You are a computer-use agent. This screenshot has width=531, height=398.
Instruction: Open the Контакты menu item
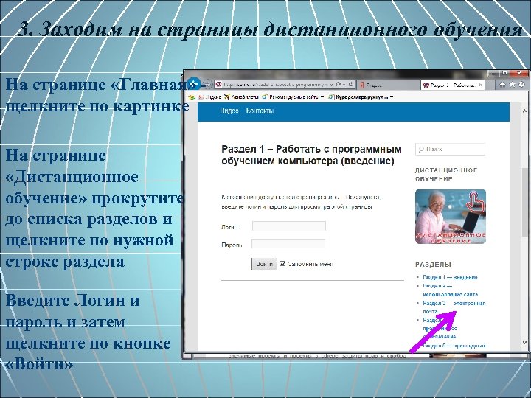[260, 111]
